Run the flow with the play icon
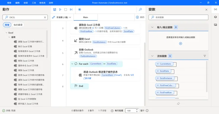This screenshot has width=219, height=114. pos(60,9)
